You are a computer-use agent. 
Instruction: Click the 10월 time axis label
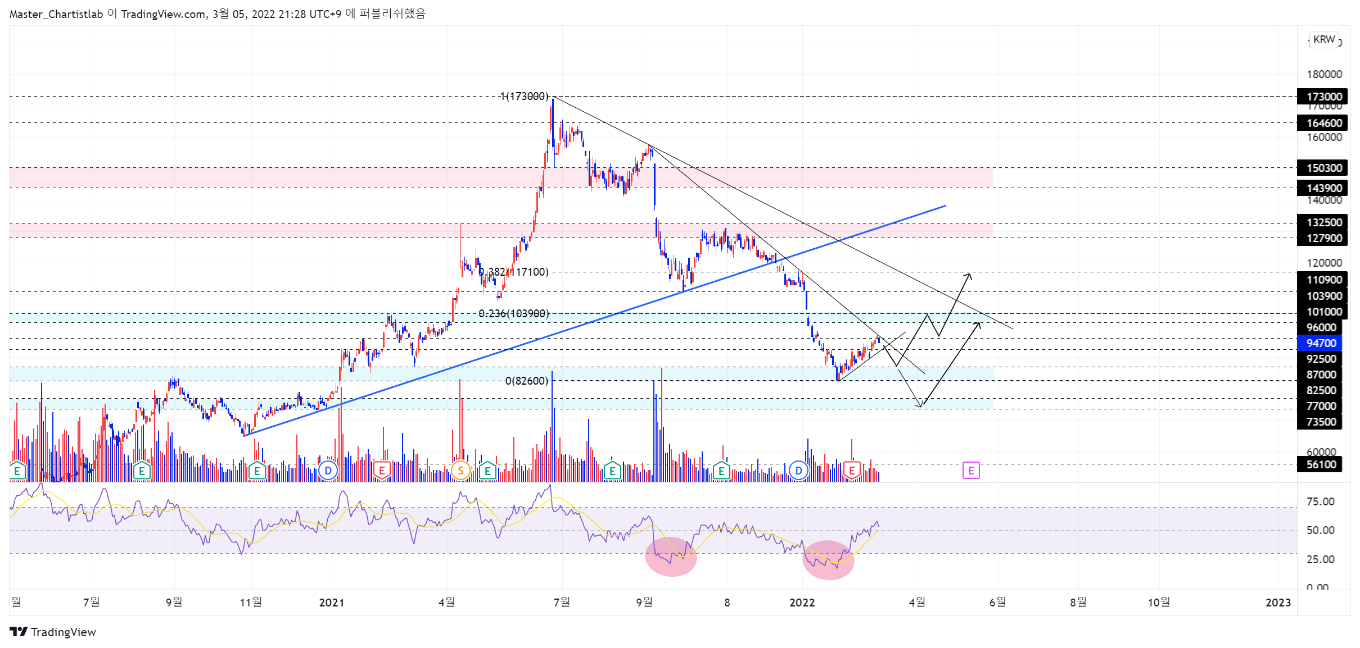point(1159,603)
